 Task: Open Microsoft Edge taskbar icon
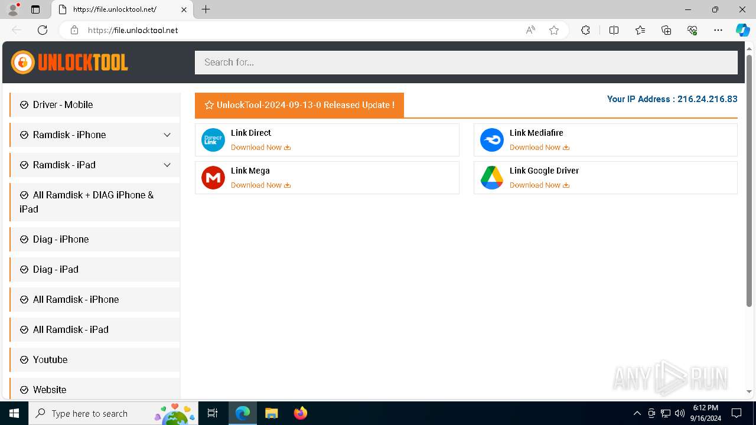click(x=243, y=413)
